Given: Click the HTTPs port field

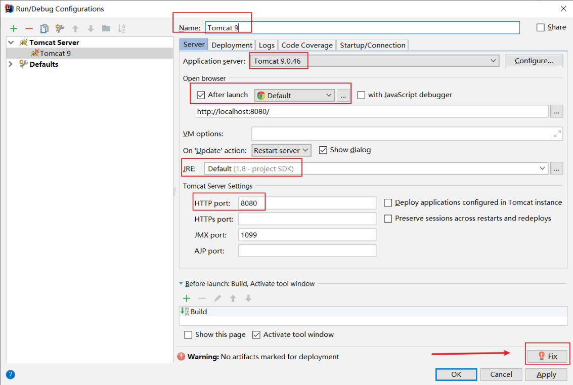Looking at the screenshot, I should (x=307, y=219).
